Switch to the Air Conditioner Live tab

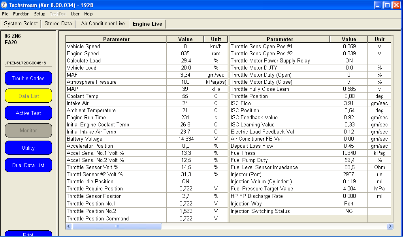tap(103, 24)
